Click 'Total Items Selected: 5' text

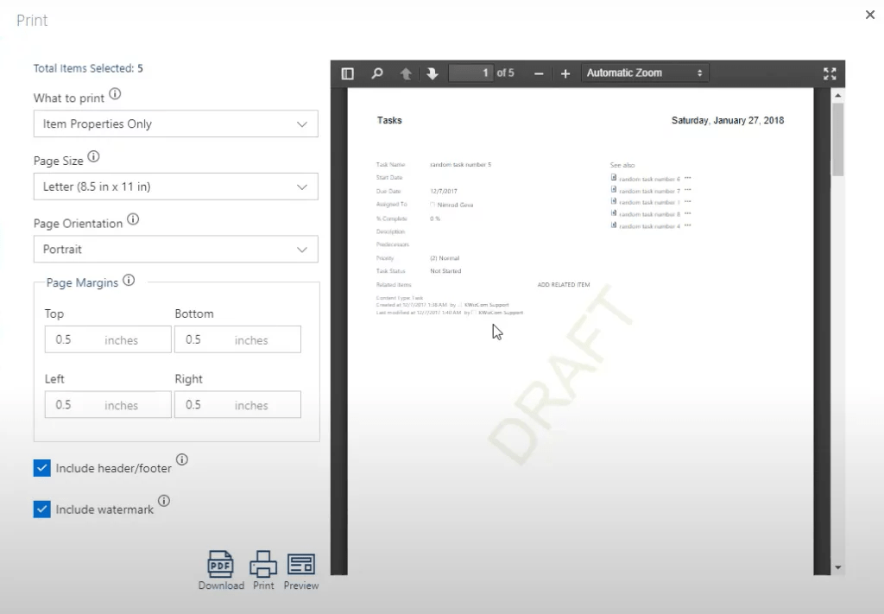[x=88, y=68]
